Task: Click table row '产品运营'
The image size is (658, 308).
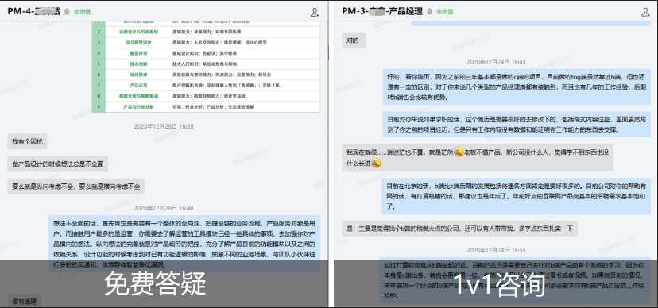Action: (x=206, y=86)
